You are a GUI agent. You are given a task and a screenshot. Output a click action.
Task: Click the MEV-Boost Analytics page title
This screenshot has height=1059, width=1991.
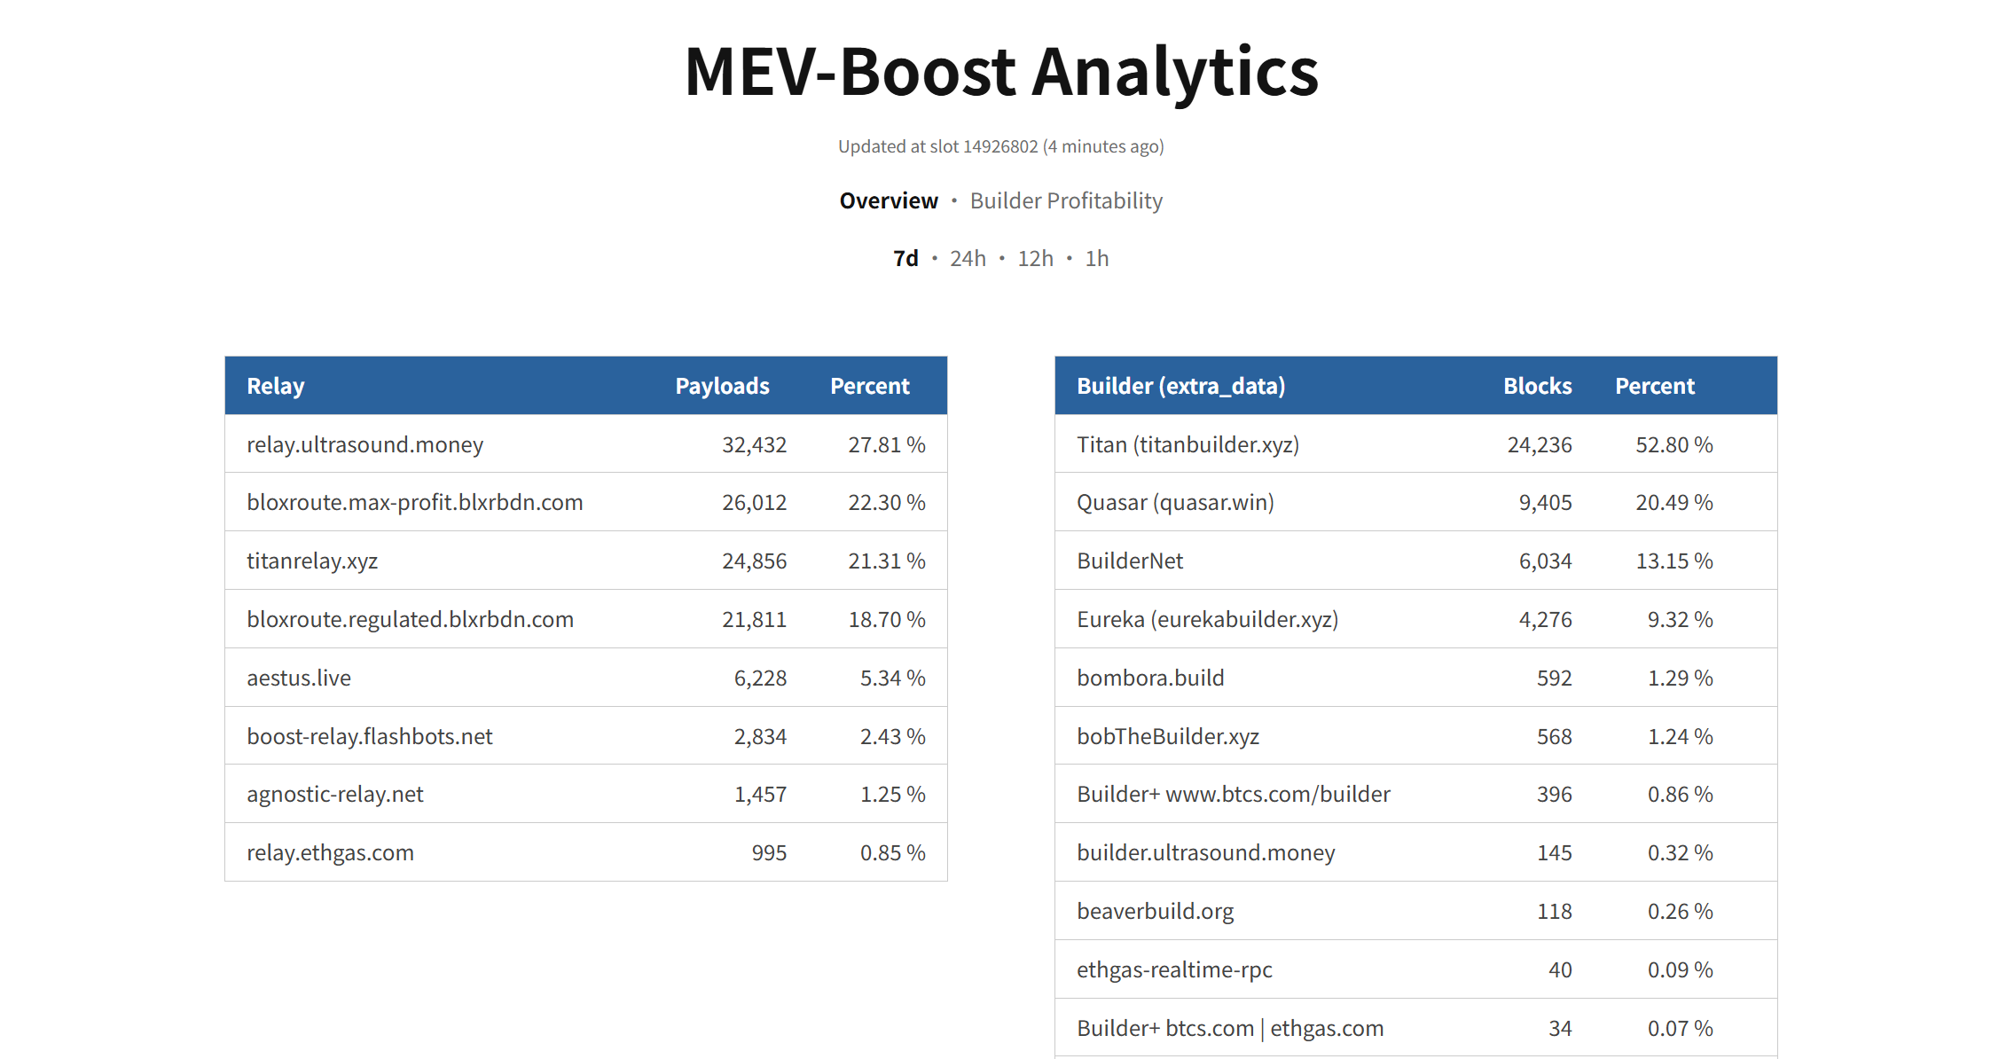1001,71
